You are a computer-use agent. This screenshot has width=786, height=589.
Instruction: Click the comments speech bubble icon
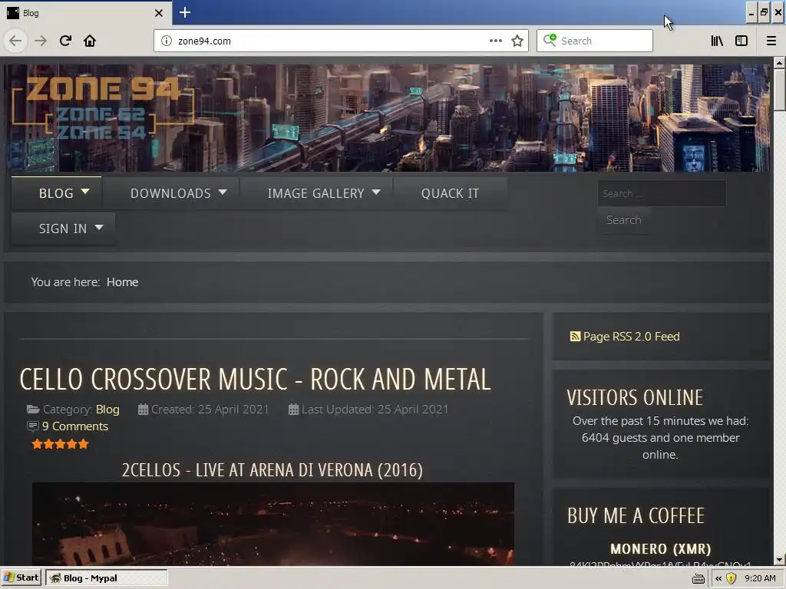tap(32, 426)
